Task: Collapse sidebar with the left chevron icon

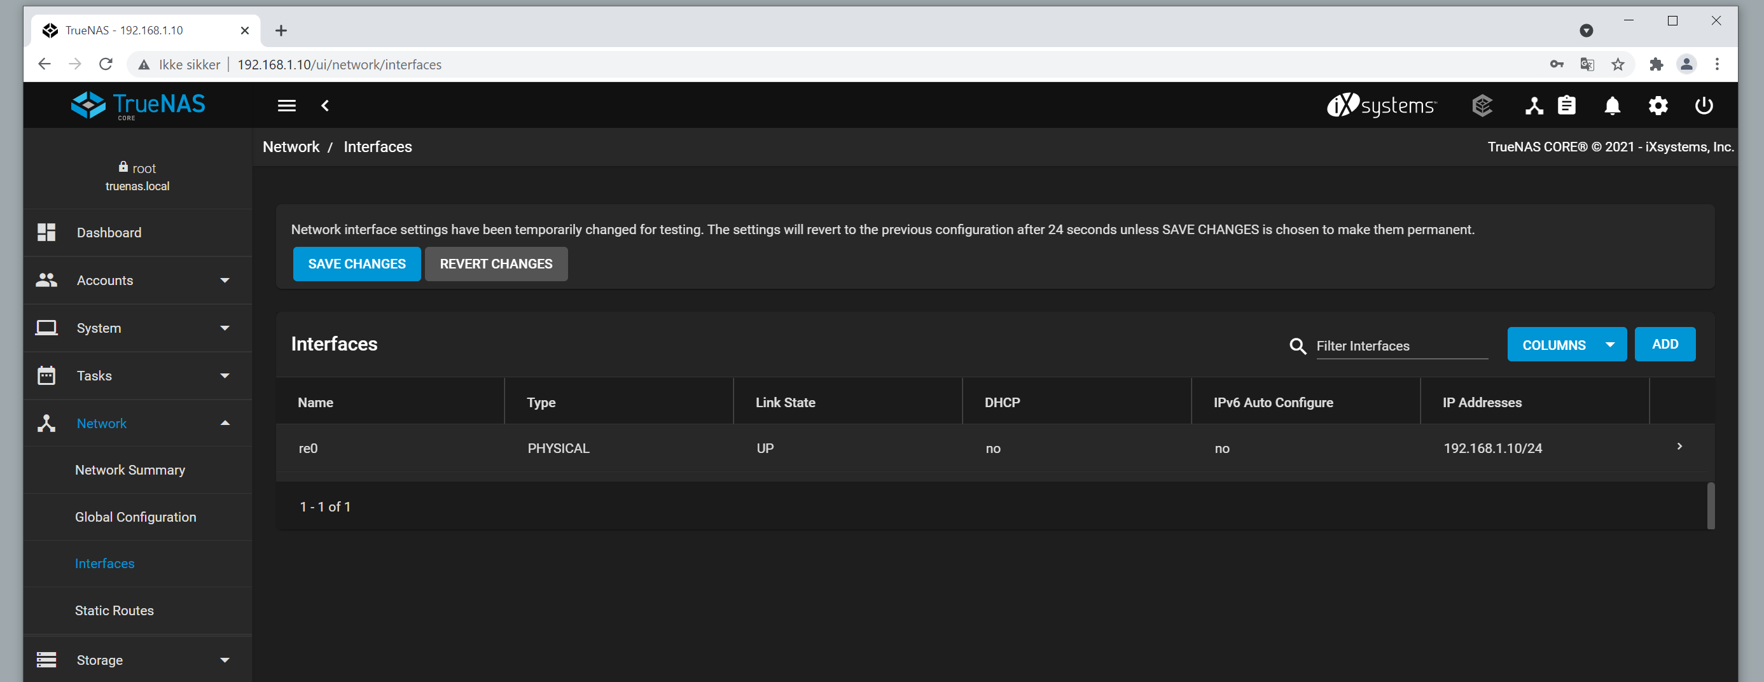Action: [x=325, y=106]
